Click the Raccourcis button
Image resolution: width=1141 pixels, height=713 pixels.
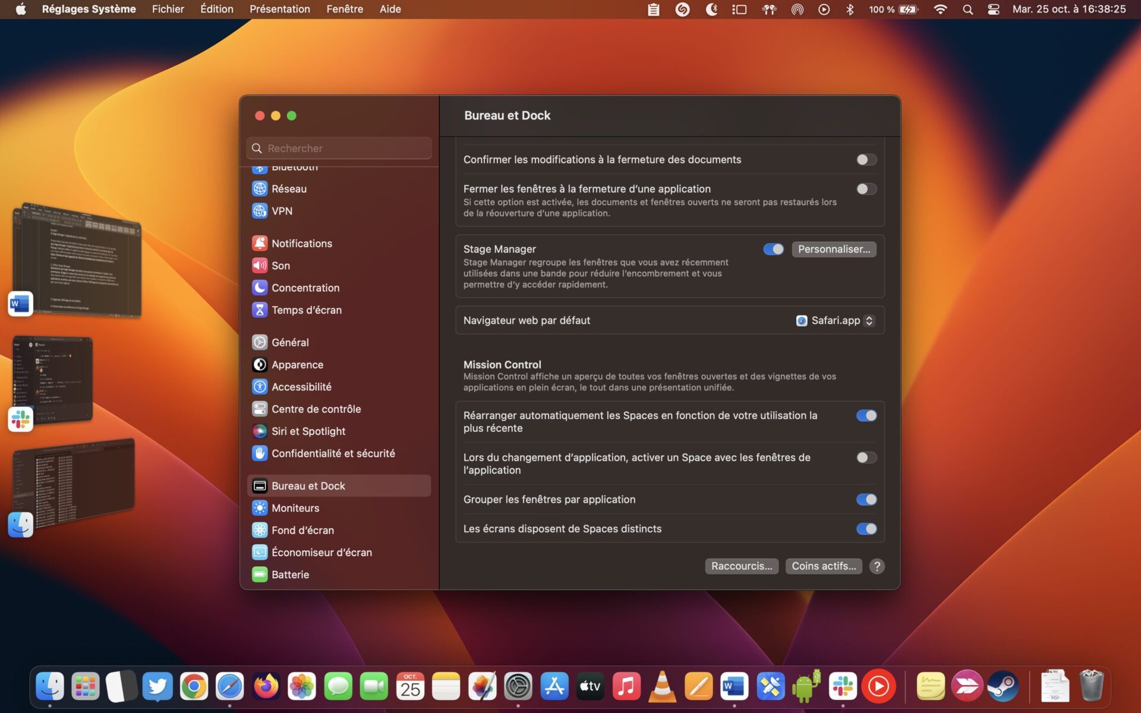742,566
